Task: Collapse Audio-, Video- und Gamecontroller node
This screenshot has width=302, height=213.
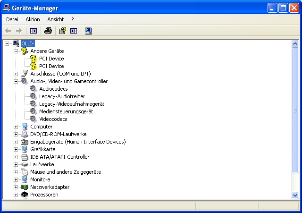Action: tap(16, 81)
